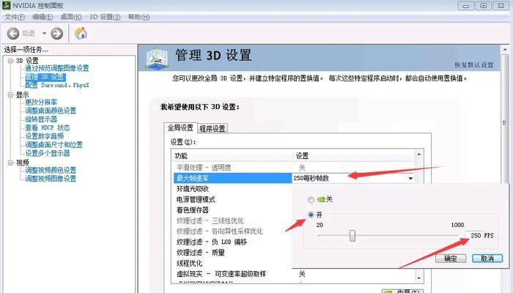Select 纹理过滤 - 三线性优化 row
This screenshot has height=293, width=513.
(x=232, y=220)
